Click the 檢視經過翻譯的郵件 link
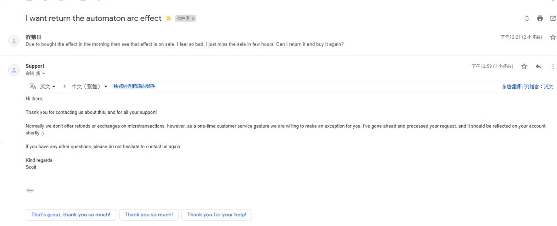 point(134,86)
